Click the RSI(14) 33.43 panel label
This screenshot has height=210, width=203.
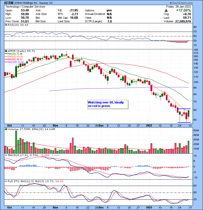(18, 25)
